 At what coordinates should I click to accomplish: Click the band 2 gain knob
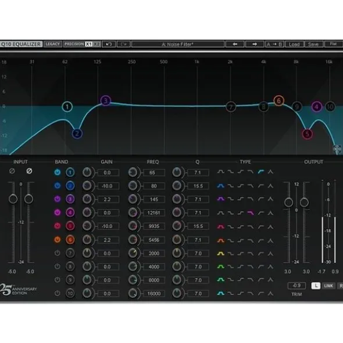87,186
